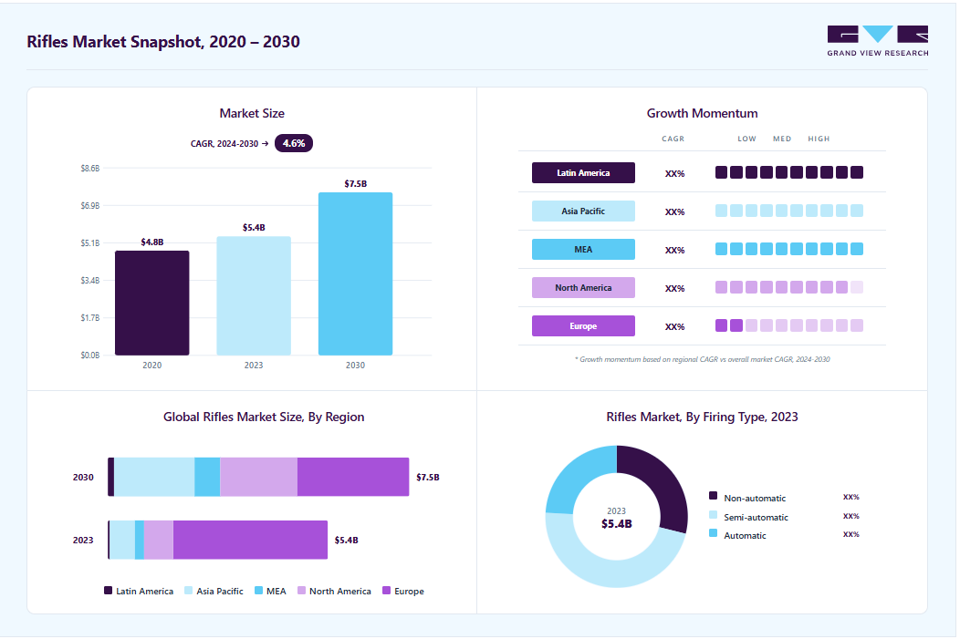
Task: Click the $5.4B label beside 2023 regional bar
Action: [x=347, y=540]
